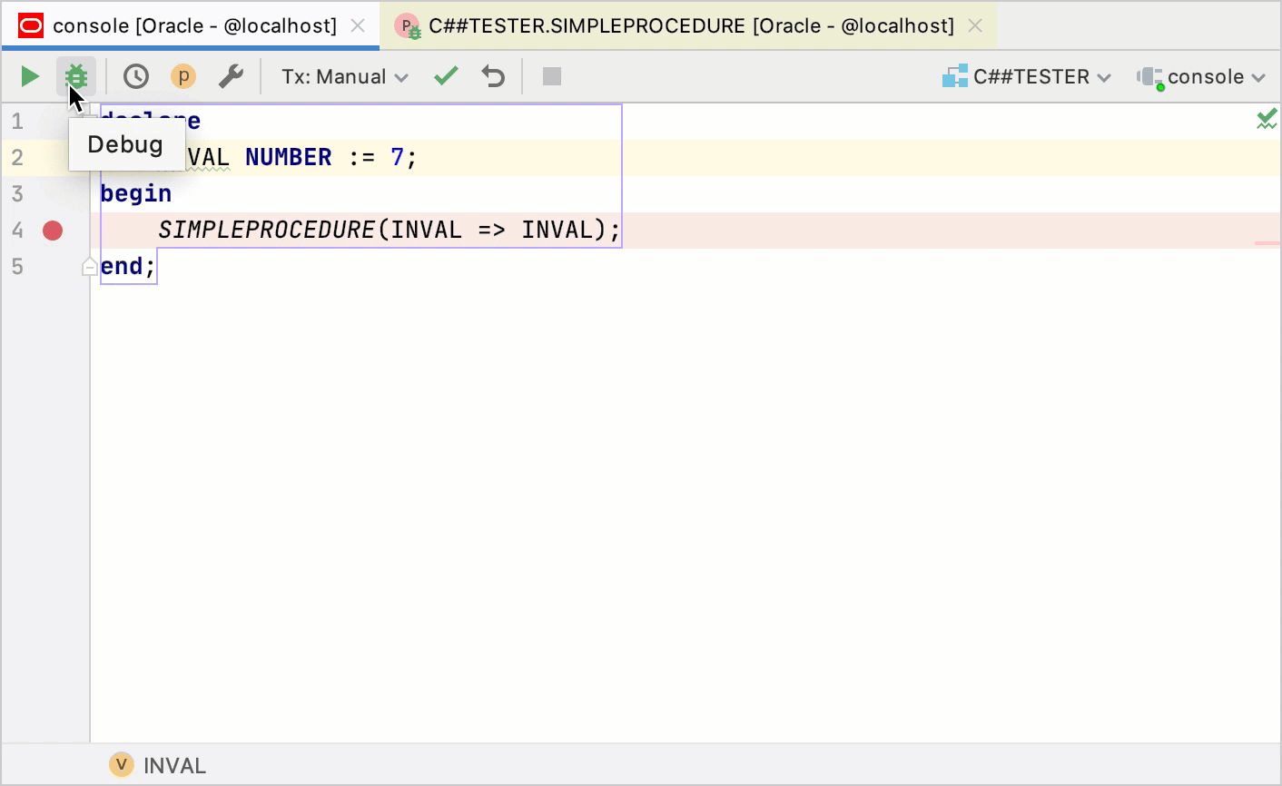The width and height of the screenshot is (1282, 786).
Task: Roll back the transaction with the undo icon
Action: click(492, 76)
